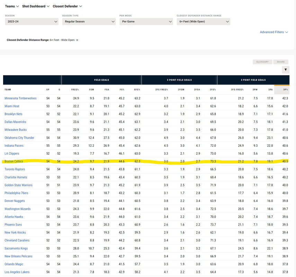Open the Miami Heat team link
This screenshot has height=277, width=296.
12,106
